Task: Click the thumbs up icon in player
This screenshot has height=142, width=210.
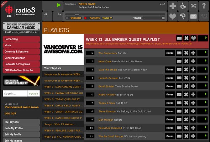Action: [183, 6]
